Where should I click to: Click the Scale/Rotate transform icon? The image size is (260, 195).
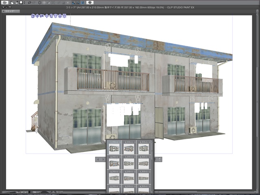[53, 3]
